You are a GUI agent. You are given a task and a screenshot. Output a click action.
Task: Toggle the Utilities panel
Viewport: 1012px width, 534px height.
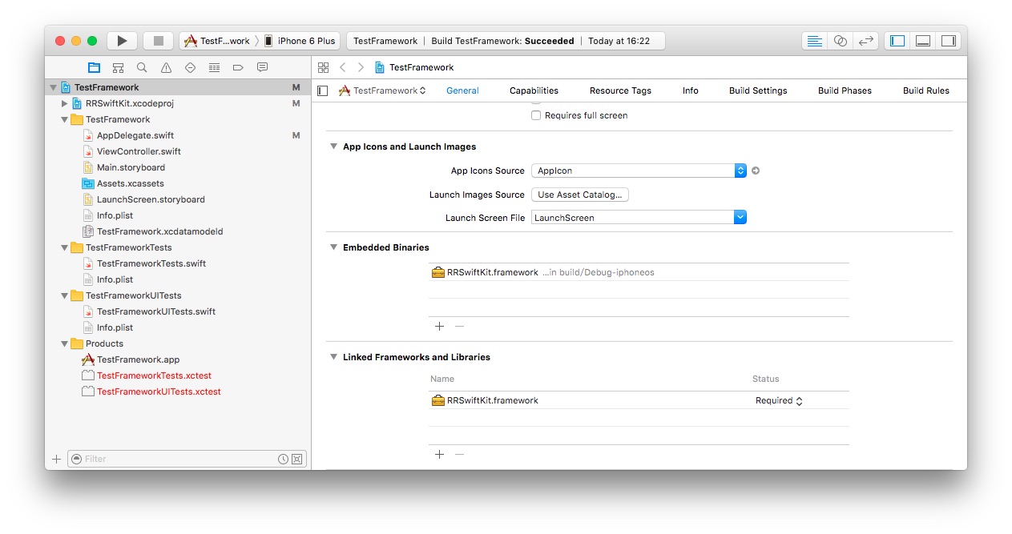pyautogui.click(x=949, y=41)
